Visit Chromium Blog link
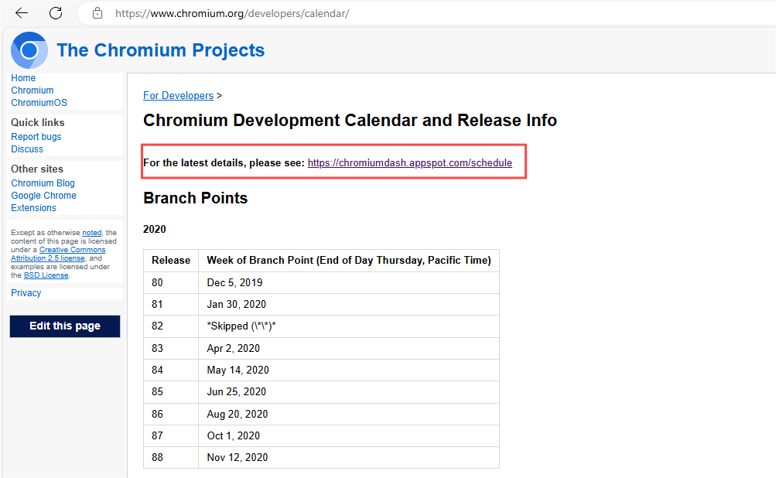The height and width of the screenshot is (478, 776). (x=43, y=183)
